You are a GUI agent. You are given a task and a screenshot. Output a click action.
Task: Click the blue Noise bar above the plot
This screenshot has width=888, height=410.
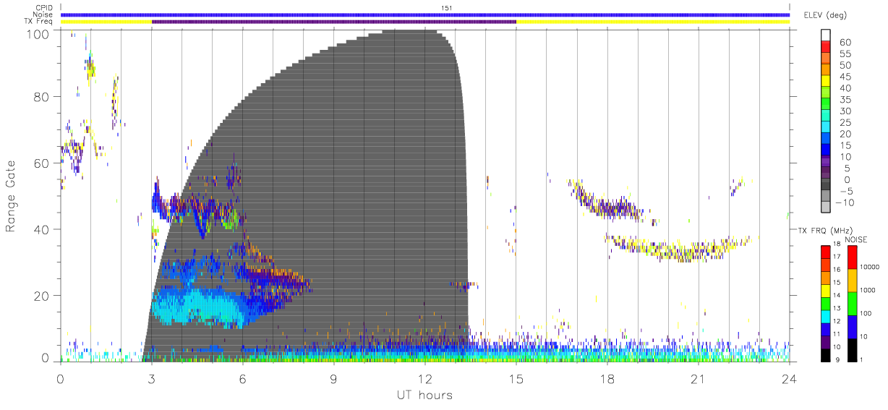pos(424,14)
